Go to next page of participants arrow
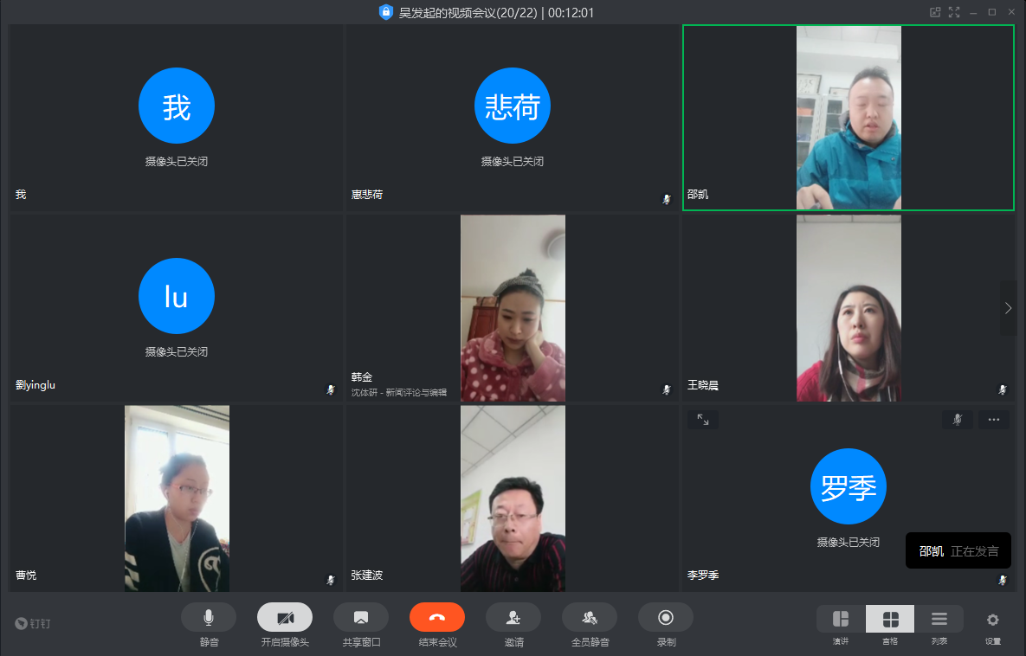Viewport: 1026px width, 656px height. [x=1008, y=308]
